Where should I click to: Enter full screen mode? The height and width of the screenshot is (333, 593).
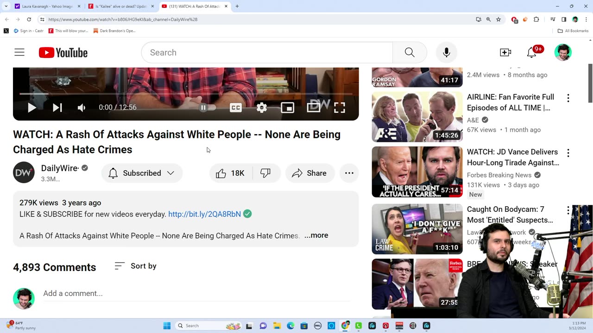pyautogui.click(x=340, y=108)
